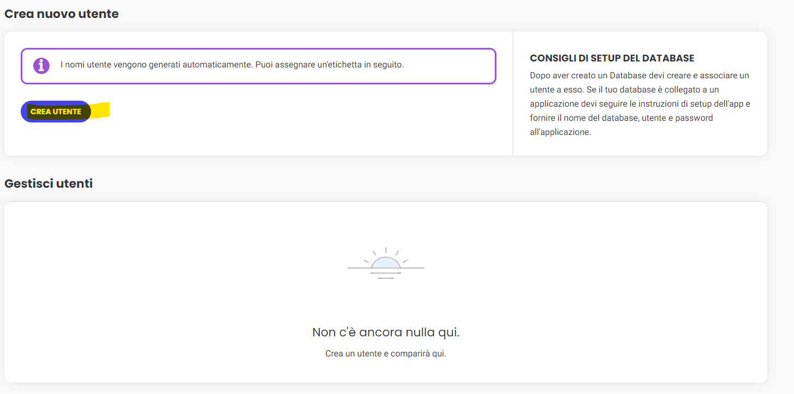The height and width of the screenshot is (394, 794).
Task: Click the 'Puoi assegnare un'etichetta in seguito' sentence
Action: click(x=329, y=65)
